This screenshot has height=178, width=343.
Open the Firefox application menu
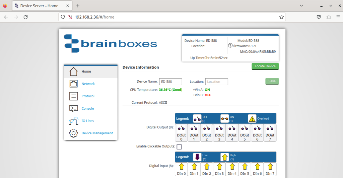(338, 17)
